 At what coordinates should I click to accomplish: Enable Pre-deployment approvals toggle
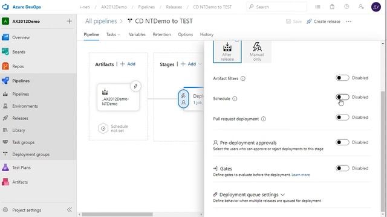pos(342,142)
